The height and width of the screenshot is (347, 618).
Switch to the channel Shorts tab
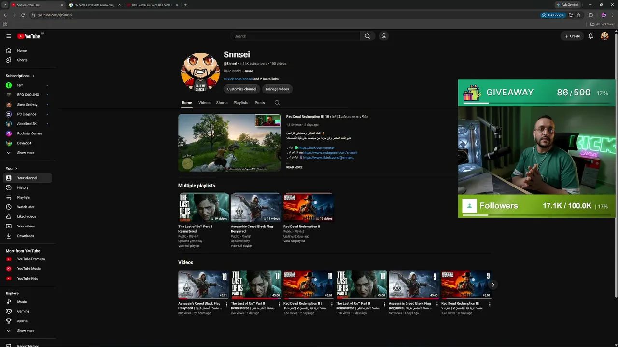[x=222, y=103]
